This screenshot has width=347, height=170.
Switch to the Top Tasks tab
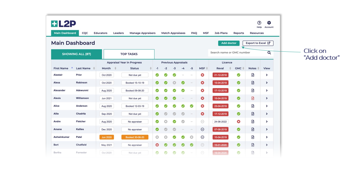coord(129,54)
